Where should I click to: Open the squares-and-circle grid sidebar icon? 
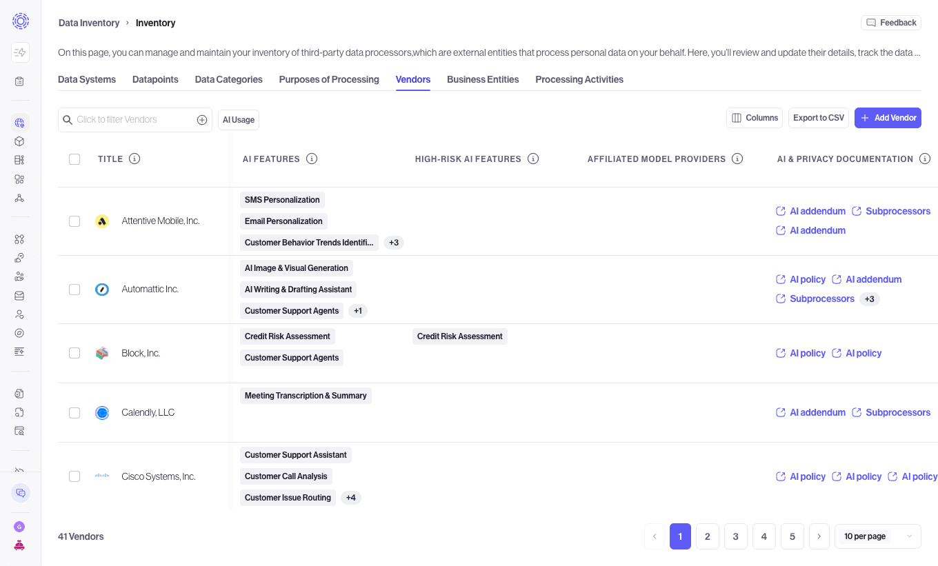19,179
